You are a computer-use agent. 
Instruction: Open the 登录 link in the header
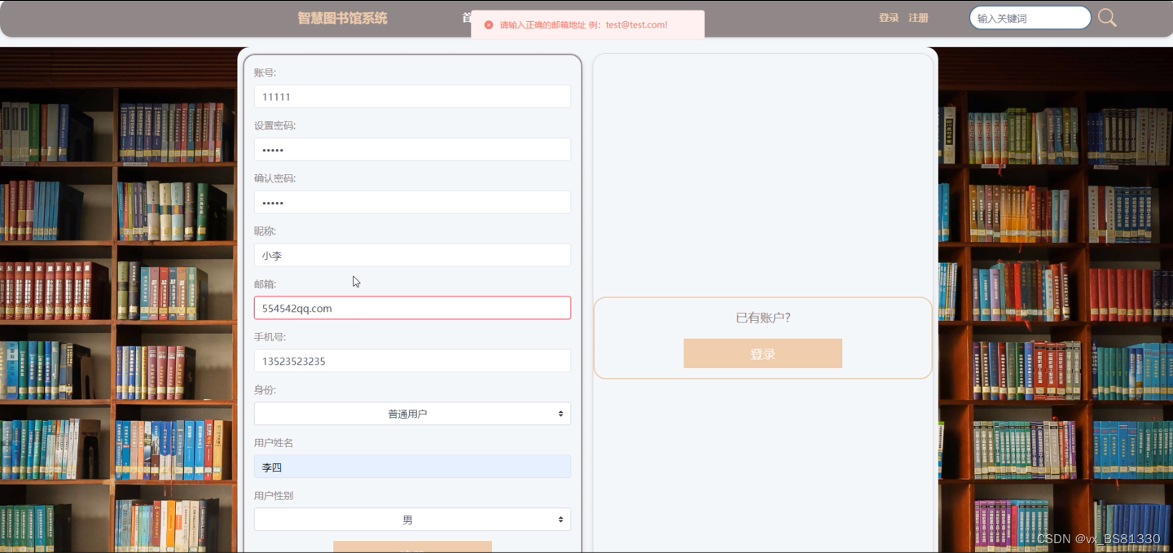[889, 18]
